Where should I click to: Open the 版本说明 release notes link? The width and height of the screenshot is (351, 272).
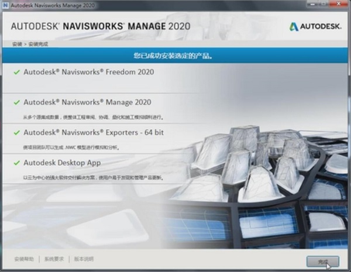84,259
